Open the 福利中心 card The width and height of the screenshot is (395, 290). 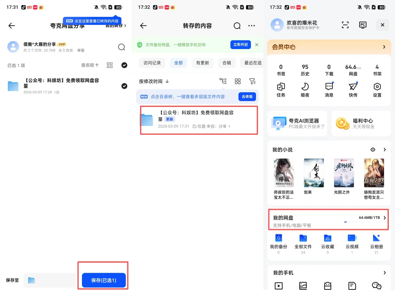[361, 123]
